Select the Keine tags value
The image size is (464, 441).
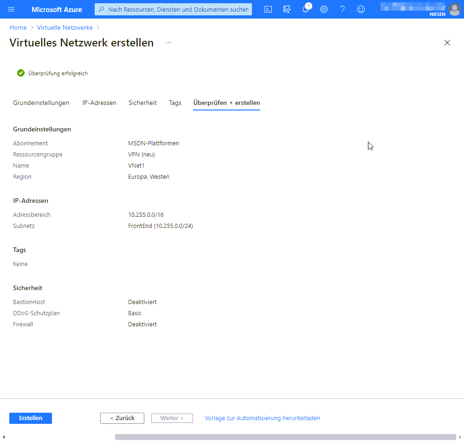point(20,264)
